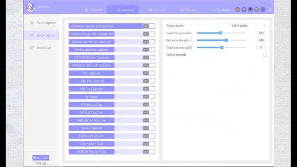Viewport: 297px width, 167px height.
Task: Open the tab between Broadcast and Scene
Action: [x=157, y=10]
